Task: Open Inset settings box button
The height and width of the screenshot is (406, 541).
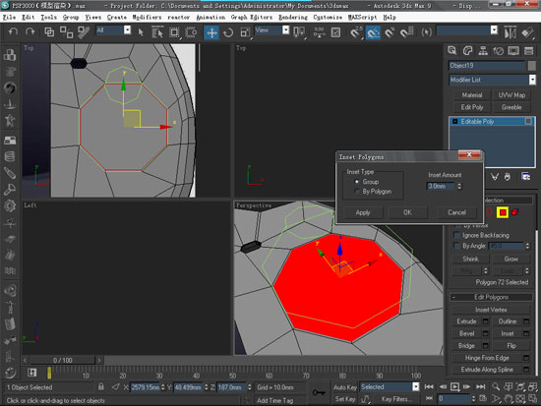Action: tap(526, 333)
